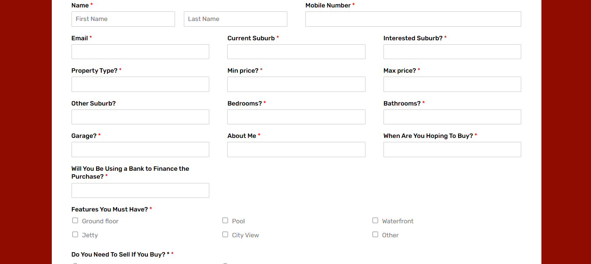Select the Jetty feature

click(x=75, y=234)
